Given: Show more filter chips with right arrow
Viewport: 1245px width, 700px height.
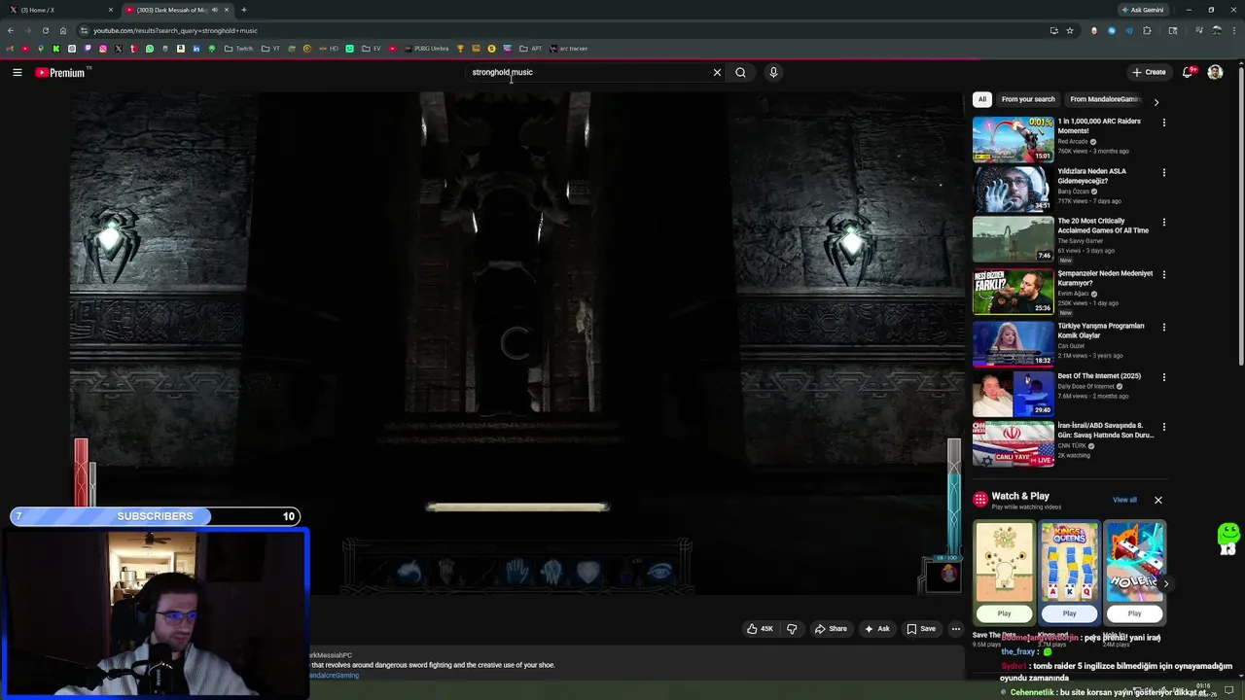Looking at the screenshot, I should tap(1156, 102).
